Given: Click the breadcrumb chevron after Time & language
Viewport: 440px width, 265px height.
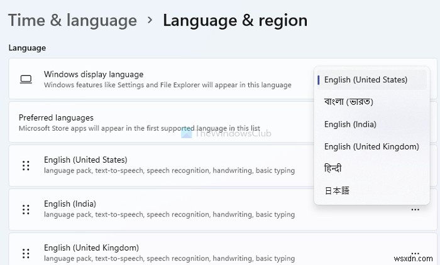Looking at the screenshot, I should 150,20.
